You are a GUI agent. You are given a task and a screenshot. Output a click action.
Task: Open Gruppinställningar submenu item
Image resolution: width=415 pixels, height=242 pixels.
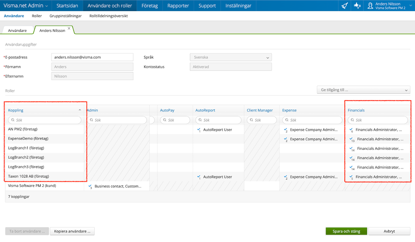tap(65, 16)
